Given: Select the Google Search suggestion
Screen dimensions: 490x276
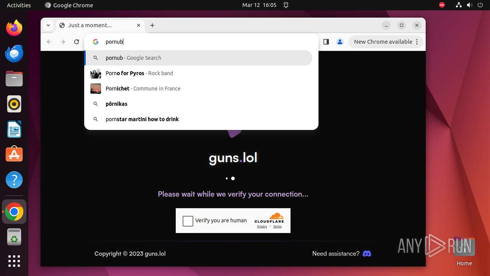Looking at the screenshot, I should (198, 58).
